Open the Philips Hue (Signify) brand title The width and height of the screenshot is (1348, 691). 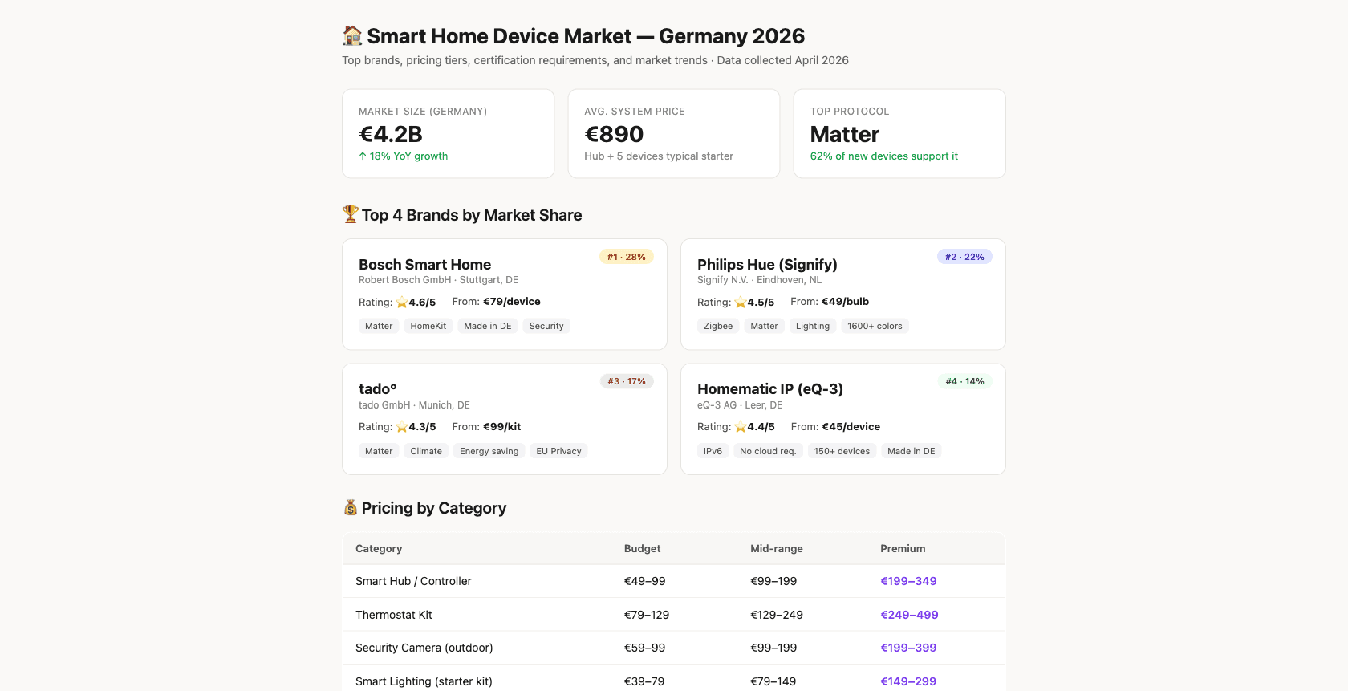point(767,265)
